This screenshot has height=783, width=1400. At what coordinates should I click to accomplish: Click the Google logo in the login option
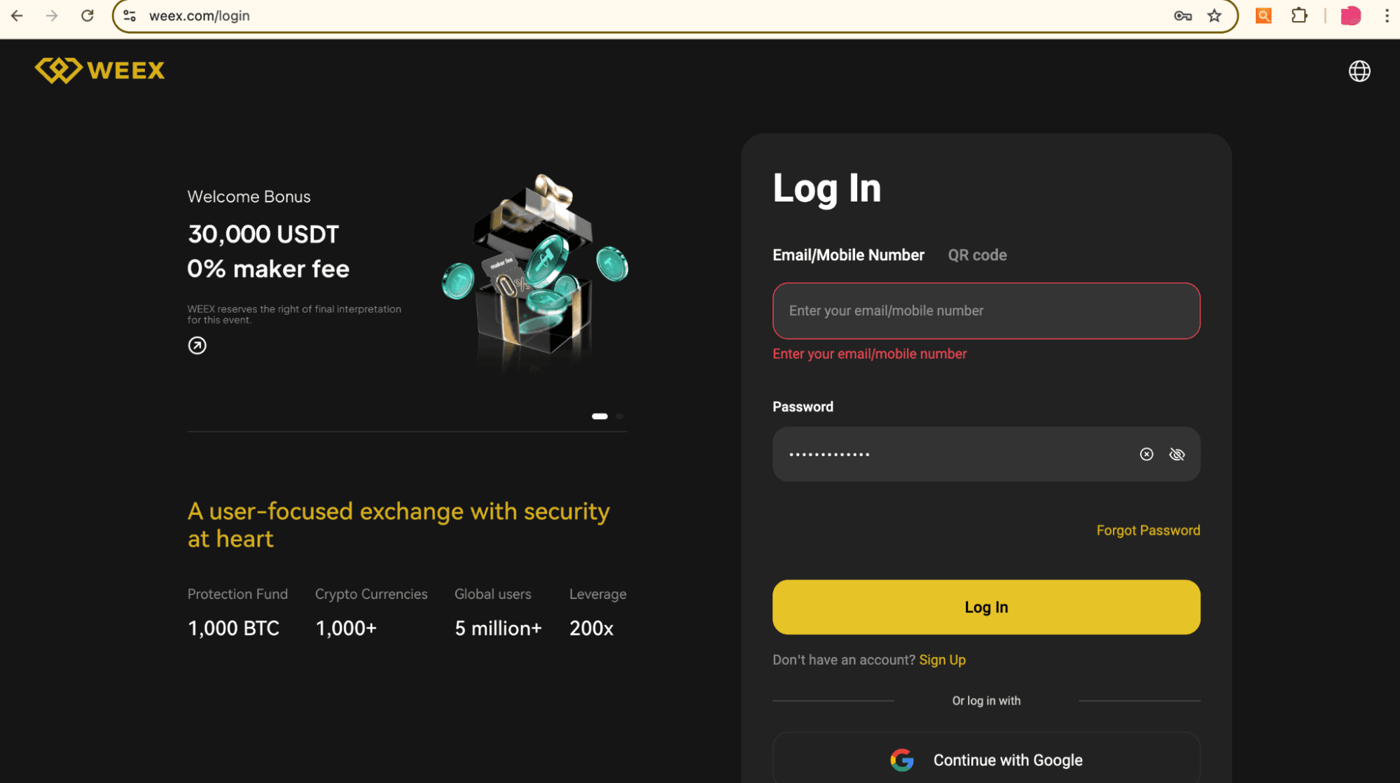pyautogui.click(x=903, y=760)
